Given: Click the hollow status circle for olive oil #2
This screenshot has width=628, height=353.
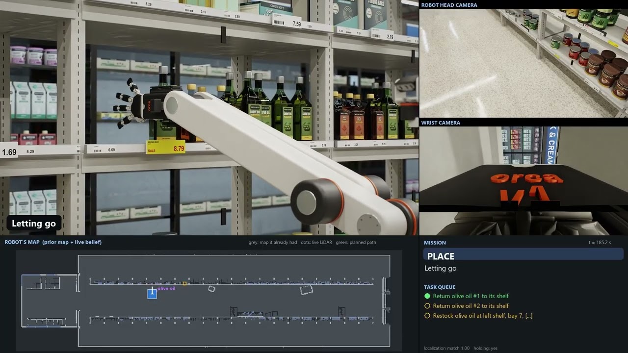Looking at the screenshot, I should pos(427,306).
